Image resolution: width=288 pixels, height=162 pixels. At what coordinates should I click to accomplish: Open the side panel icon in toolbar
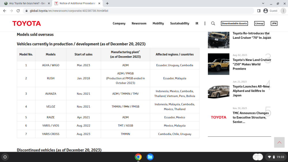(x=259, y=11)
